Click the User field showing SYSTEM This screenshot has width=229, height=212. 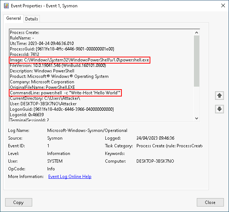click(x=55, y=161)
